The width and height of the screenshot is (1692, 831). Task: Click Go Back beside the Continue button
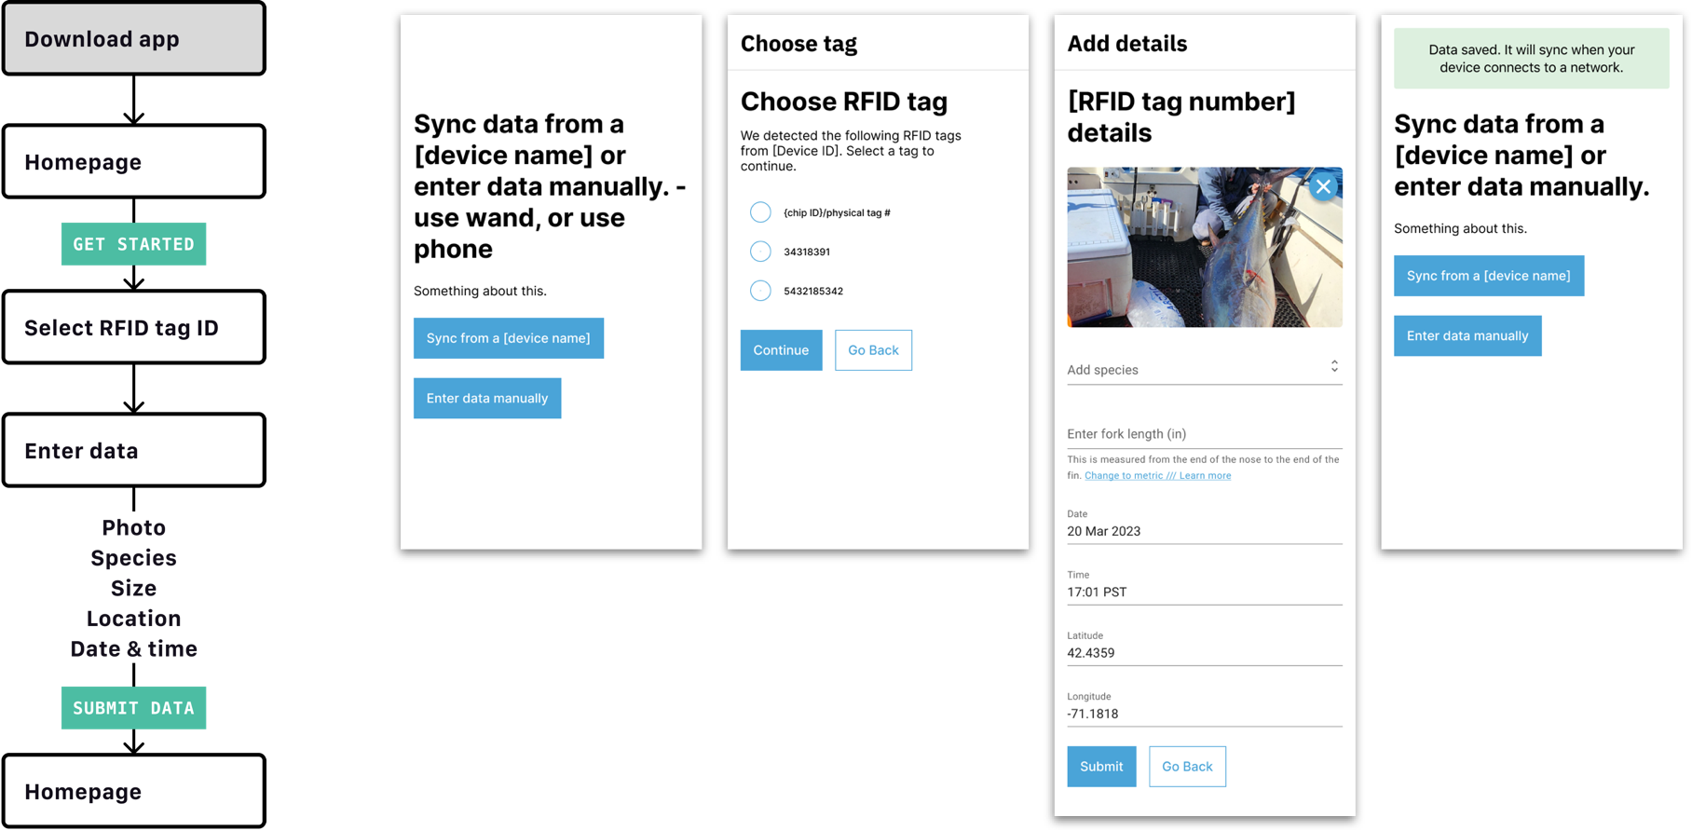click(873, 350)
